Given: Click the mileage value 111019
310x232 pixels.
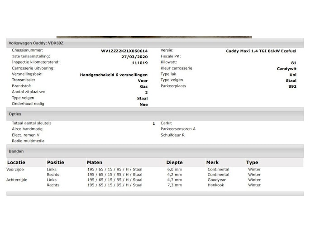Looking at the screenshot, I should (x=140, y=62).
